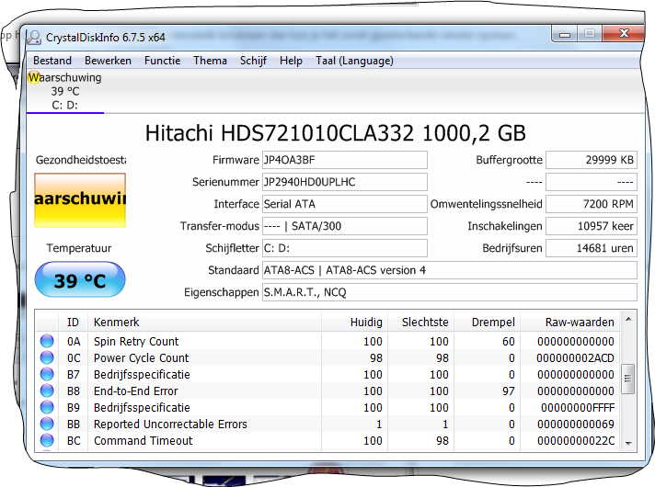Select the Reported Uncorrectable Errors row
The image size is (655, 487).
(x=327, y=425)
